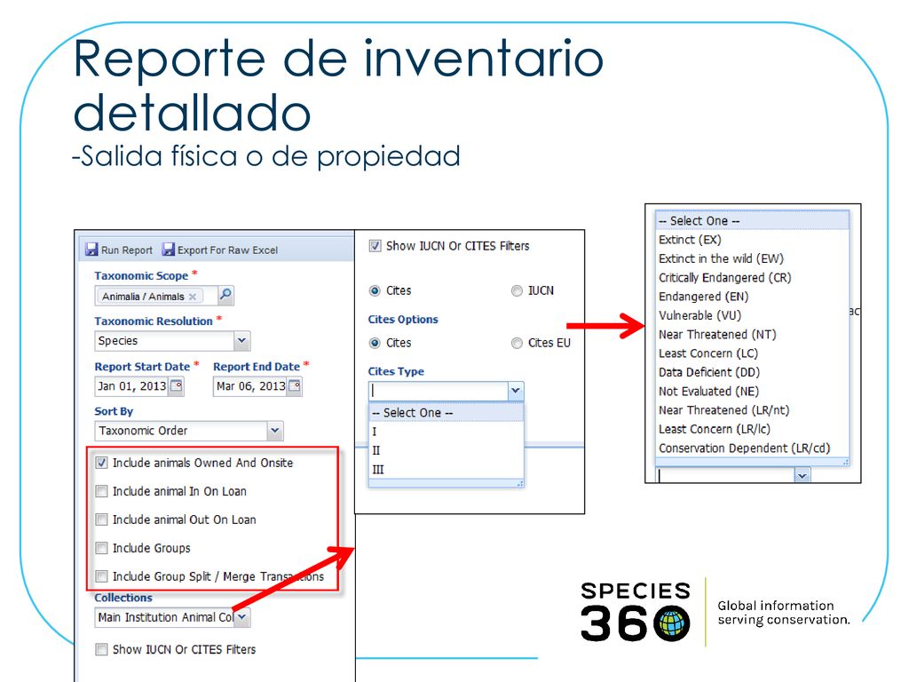Enable the unchecked Show IUCN Or CITES Filters box
This screenshot has width=909, height=682.
pos(101,649)
